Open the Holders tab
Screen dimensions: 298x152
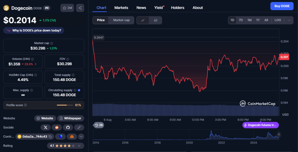(x=178, y=8)
